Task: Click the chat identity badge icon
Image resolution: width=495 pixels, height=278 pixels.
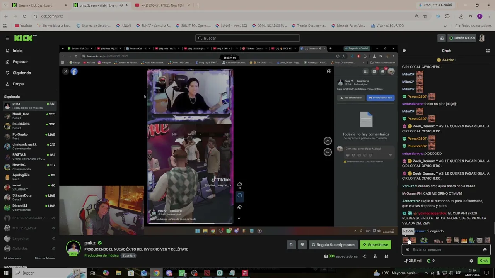Action: 407,250
